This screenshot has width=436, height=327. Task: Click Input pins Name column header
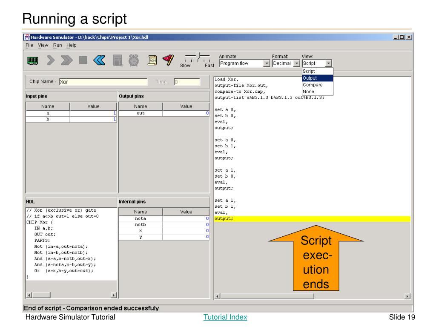48,106
